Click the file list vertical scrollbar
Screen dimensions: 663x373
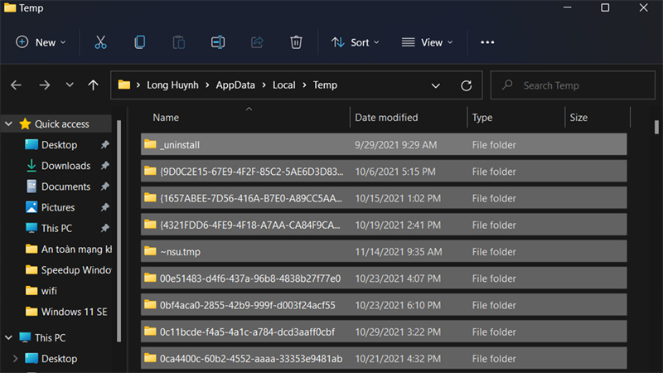(x=656, y=127)
